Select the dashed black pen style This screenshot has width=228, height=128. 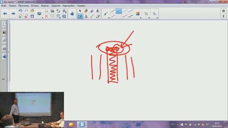[131, 16]
